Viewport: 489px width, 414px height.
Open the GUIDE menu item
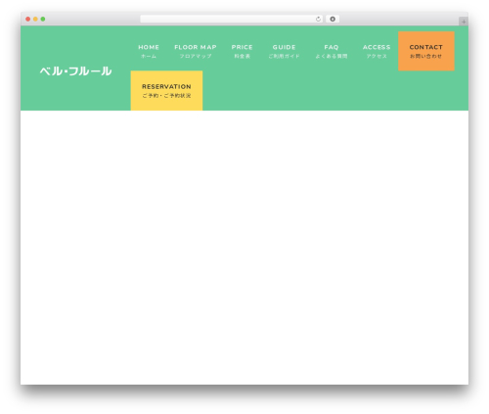(x=284, y=51)
